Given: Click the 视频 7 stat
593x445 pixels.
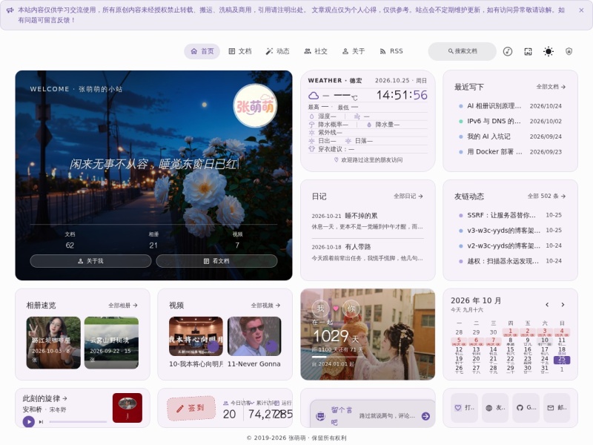Looking at the screenshot, I should [237, 240].
